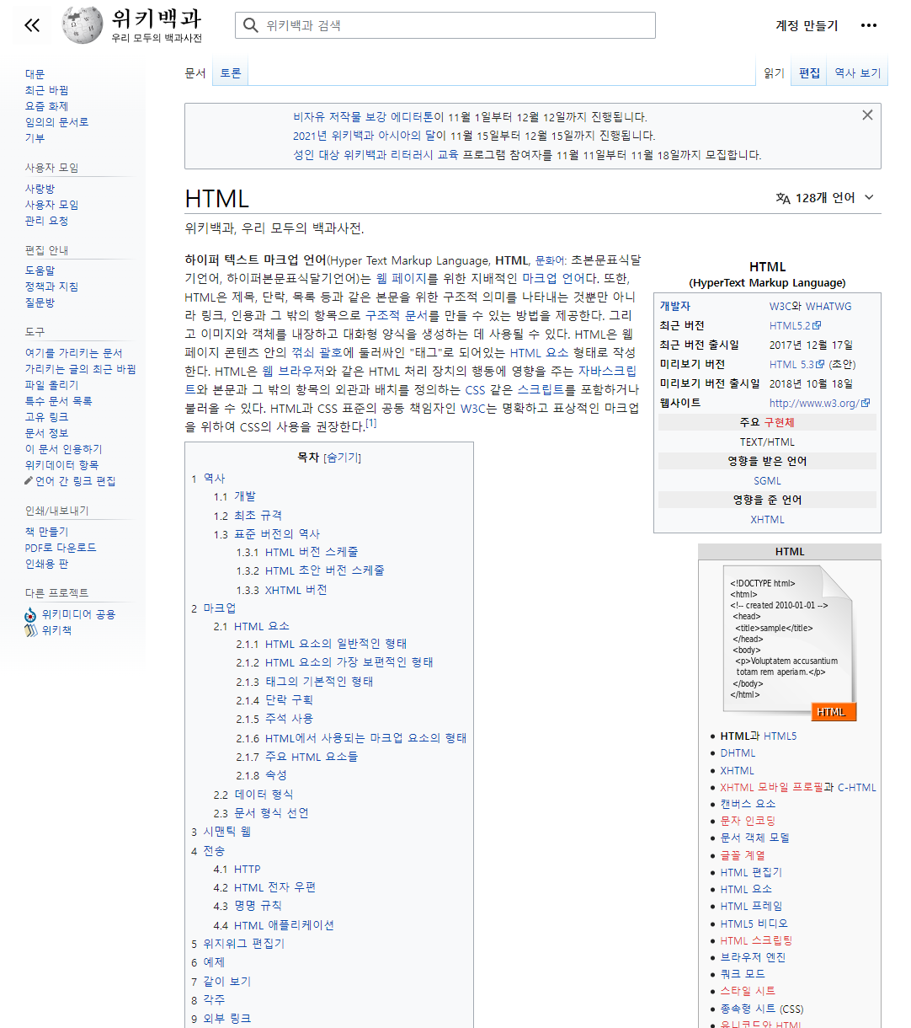Jump to 9 외부 링크 section
The width and height of the screenshot is (911, 1028).
pos(221,1019)
